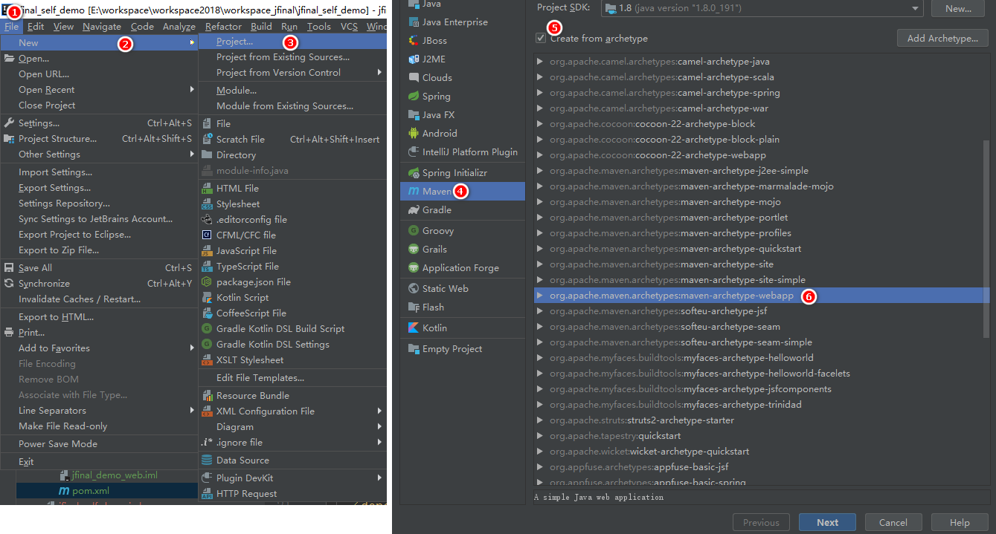
Task: Open the Build menu
Action: tap(261, 26)
